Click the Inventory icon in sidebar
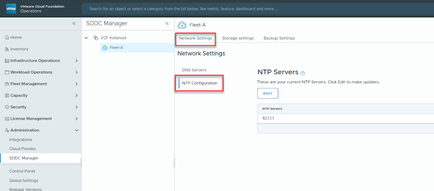The image size is (434, 191). [7, 49]
